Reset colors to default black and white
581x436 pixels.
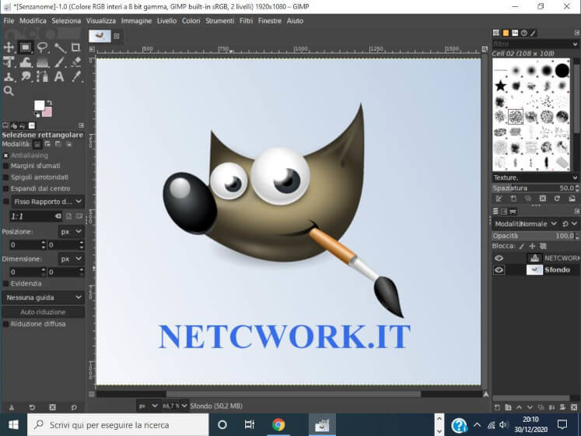pos(37,115)
